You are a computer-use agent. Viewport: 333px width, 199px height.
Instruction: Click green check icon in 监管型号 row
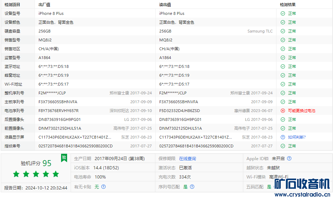(x=283, y=58)
